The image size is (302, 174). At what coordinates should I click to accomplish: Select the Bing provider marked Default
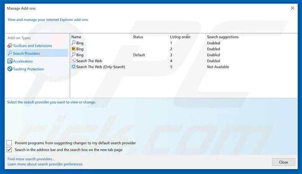pos(80,55)
